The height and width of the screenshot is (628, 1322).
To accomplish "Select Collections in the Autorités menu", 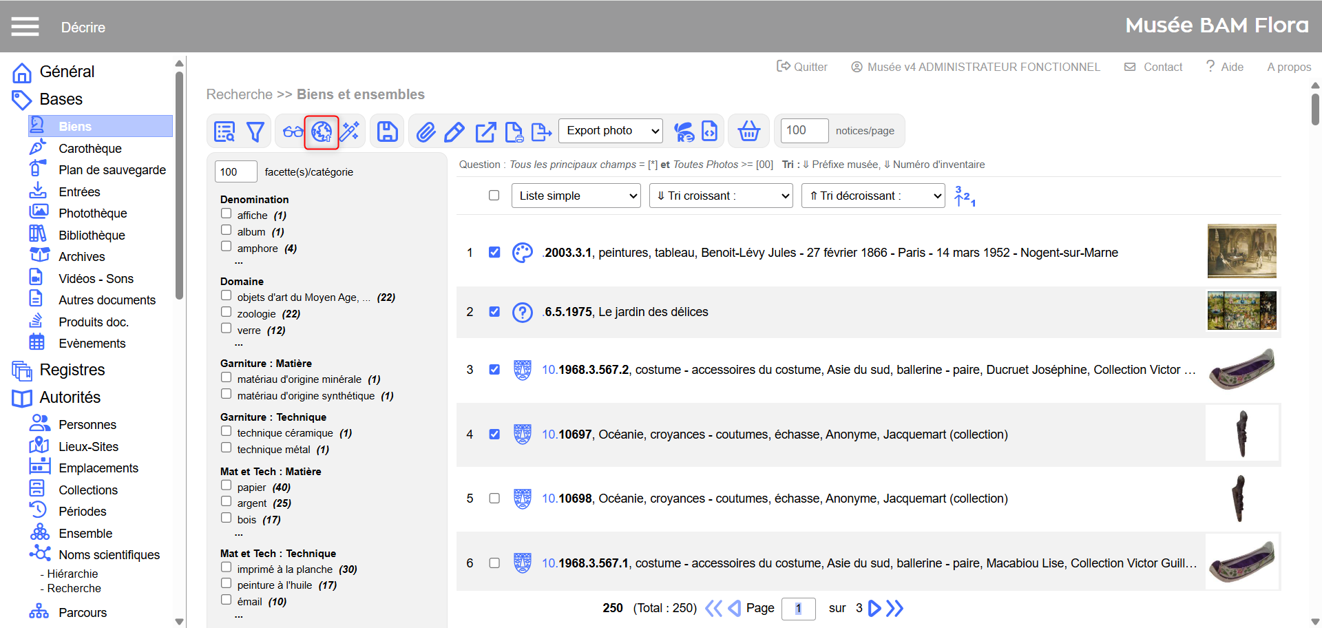I will point(88,490).
